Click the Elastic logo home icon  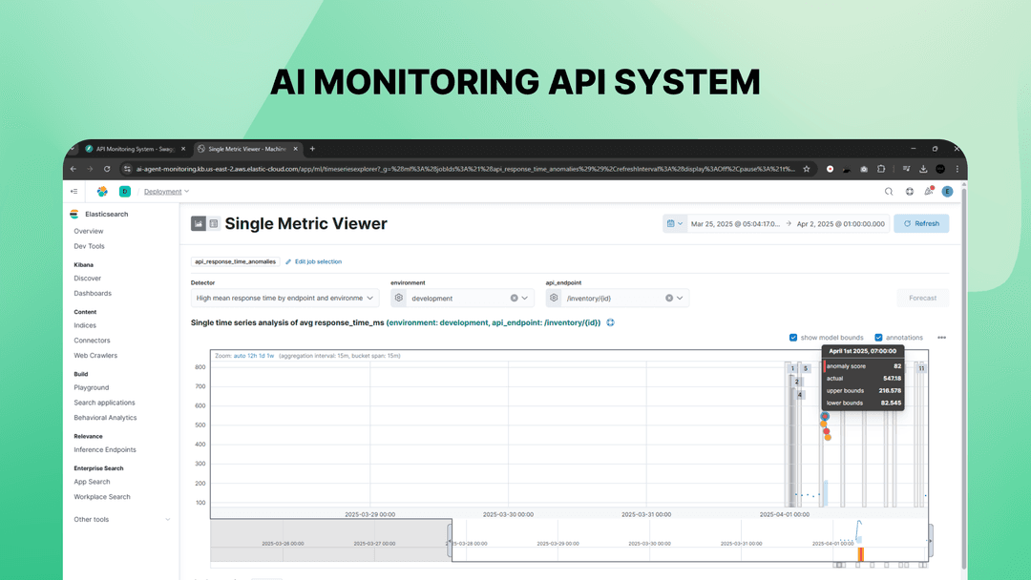(x=102, y=191)
